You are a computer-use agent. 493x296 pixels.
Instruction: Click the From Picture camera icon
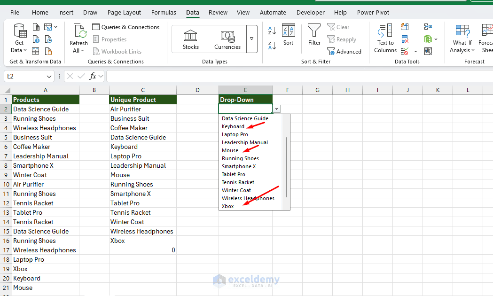[48, 27]
